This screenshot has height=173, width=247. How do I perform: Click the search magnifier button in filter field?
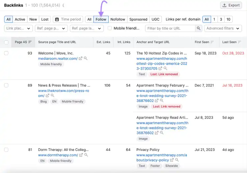(x=199, y=29)
